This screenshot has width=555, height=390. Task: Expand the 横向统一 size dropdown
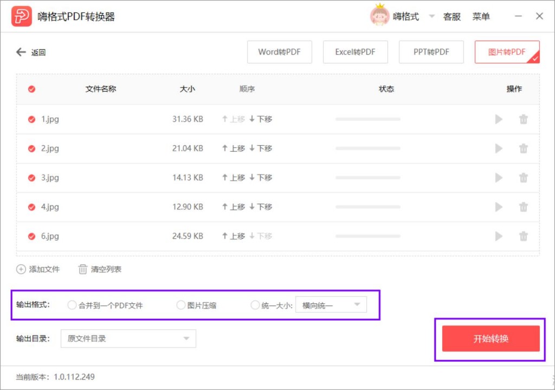coord(331,305)
